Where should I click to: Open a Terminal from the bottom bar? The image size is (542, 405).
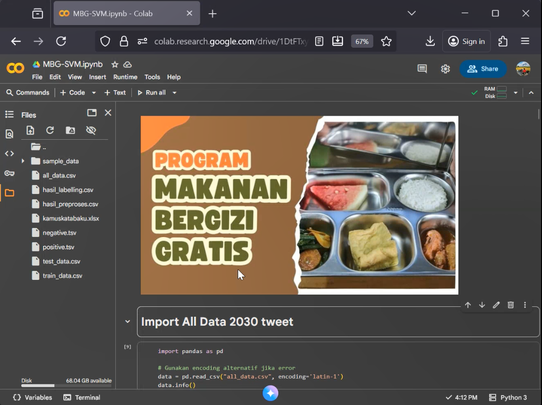pos(83,397)
